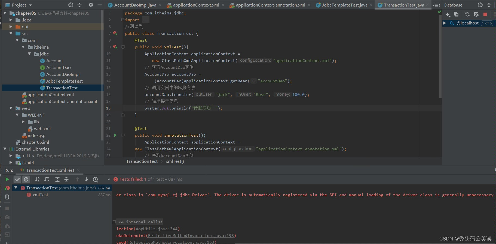Sort test results alphabetically

(x=37, y=179)
